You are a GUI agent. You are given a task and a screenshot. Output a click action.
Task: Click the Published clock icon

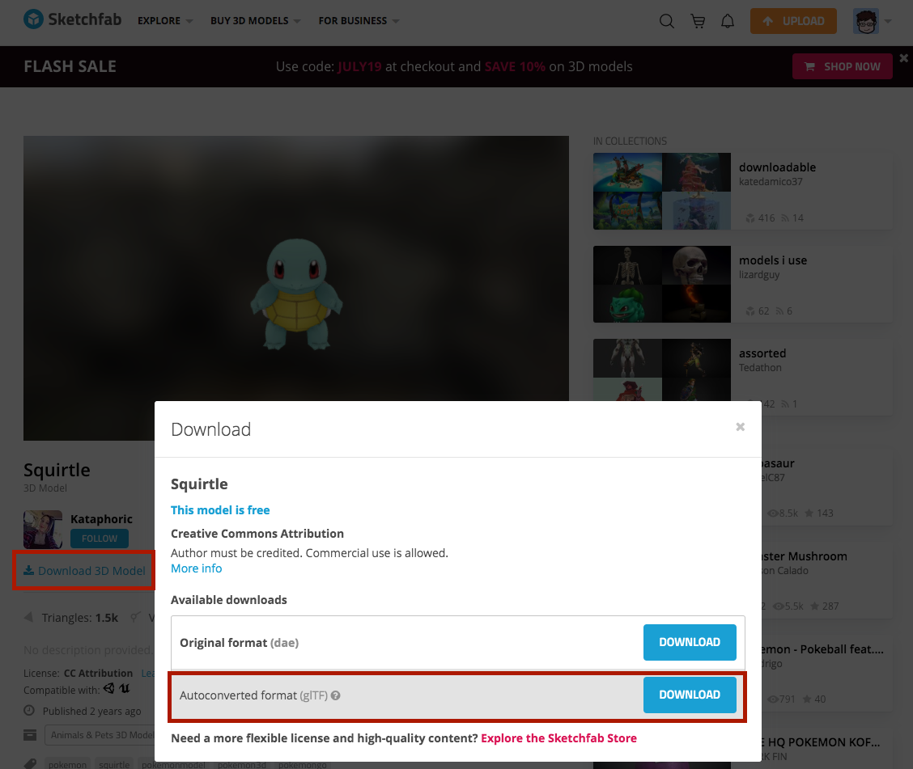tap(29, 710)
